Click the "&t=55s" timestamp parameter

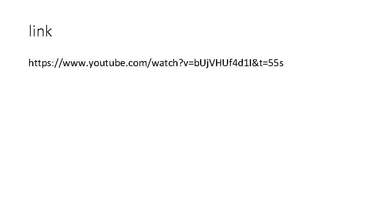click(268, 63)
